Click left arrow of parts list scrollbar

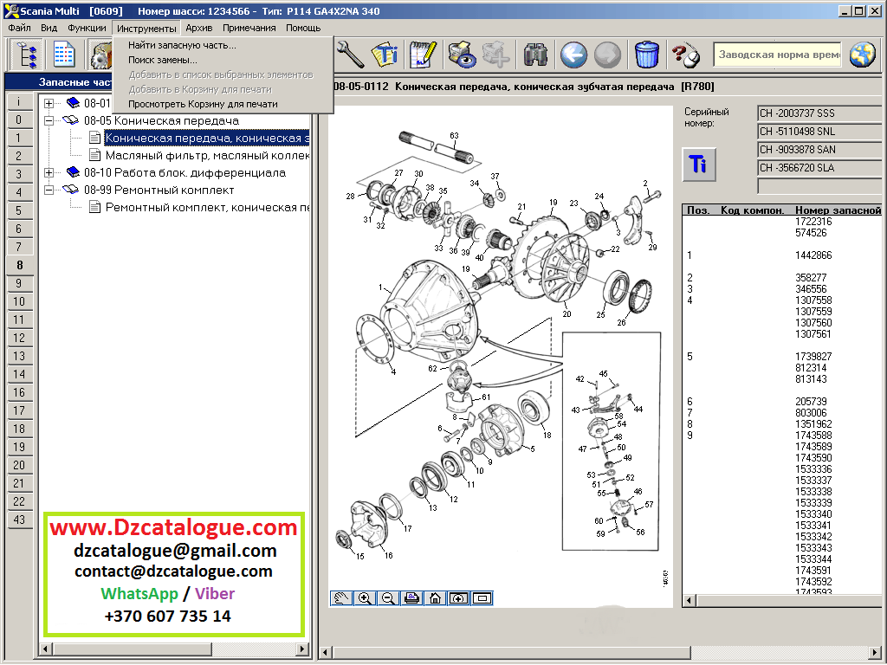point(690,600)
